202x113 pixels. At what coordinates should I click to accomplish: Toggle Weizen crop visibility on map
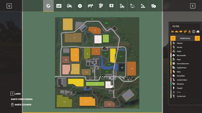pyautogui.click(x=180, y=43)
